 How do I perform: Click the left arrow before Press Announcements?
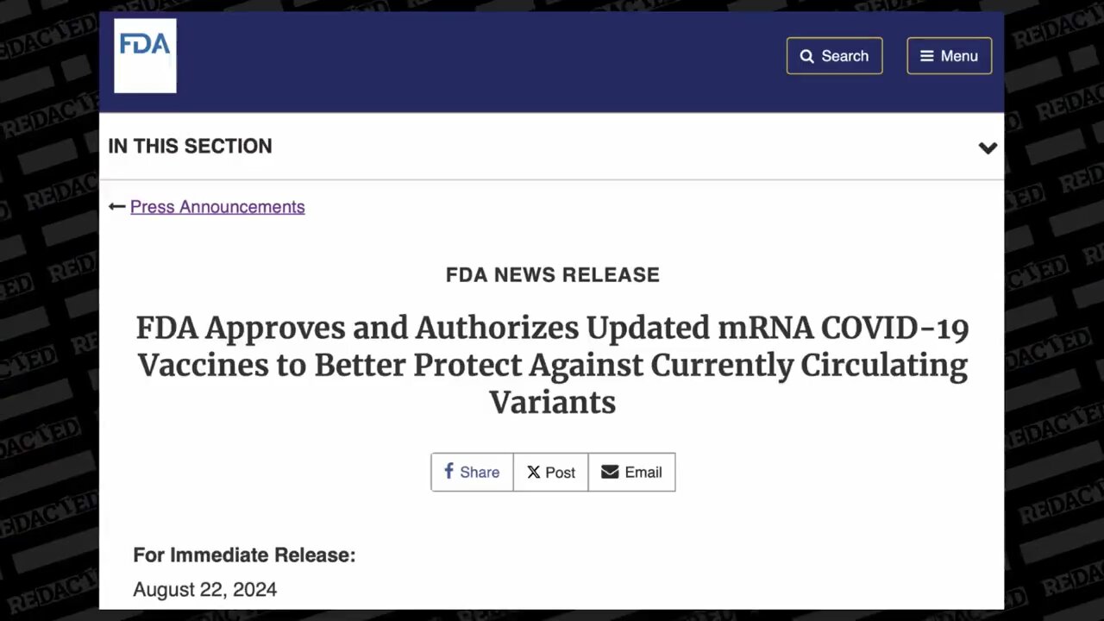(116, 207)
